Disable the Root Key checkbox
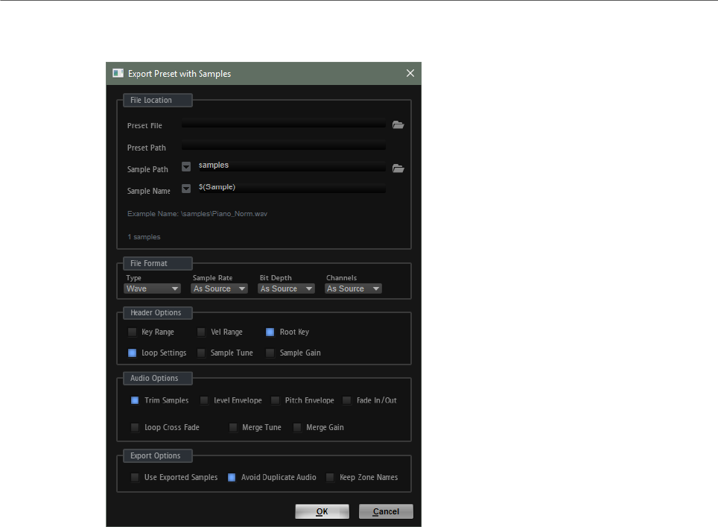Image resolution: width=718 pixels, height=527 pixels. click(x=270, y=332)
